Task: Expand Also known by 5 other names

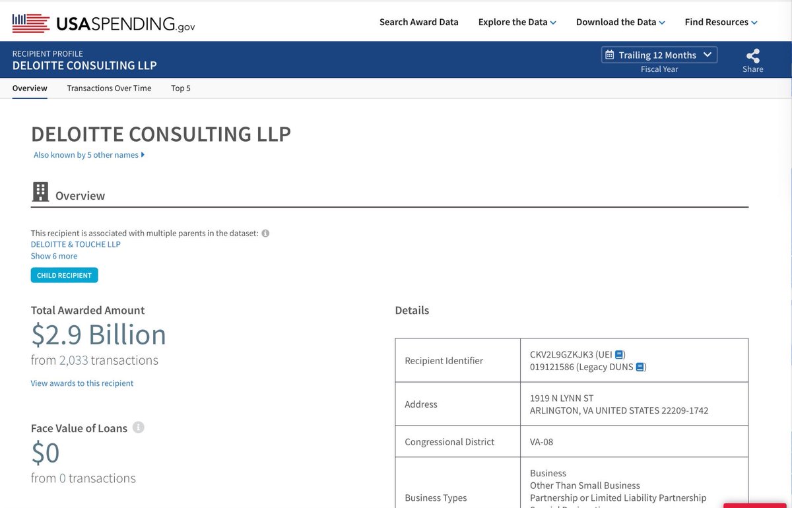Action: [89, 155]
